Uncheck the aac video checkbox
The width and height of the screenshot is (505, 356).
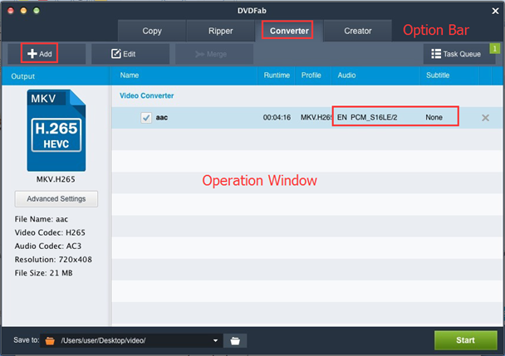point(146,118)
